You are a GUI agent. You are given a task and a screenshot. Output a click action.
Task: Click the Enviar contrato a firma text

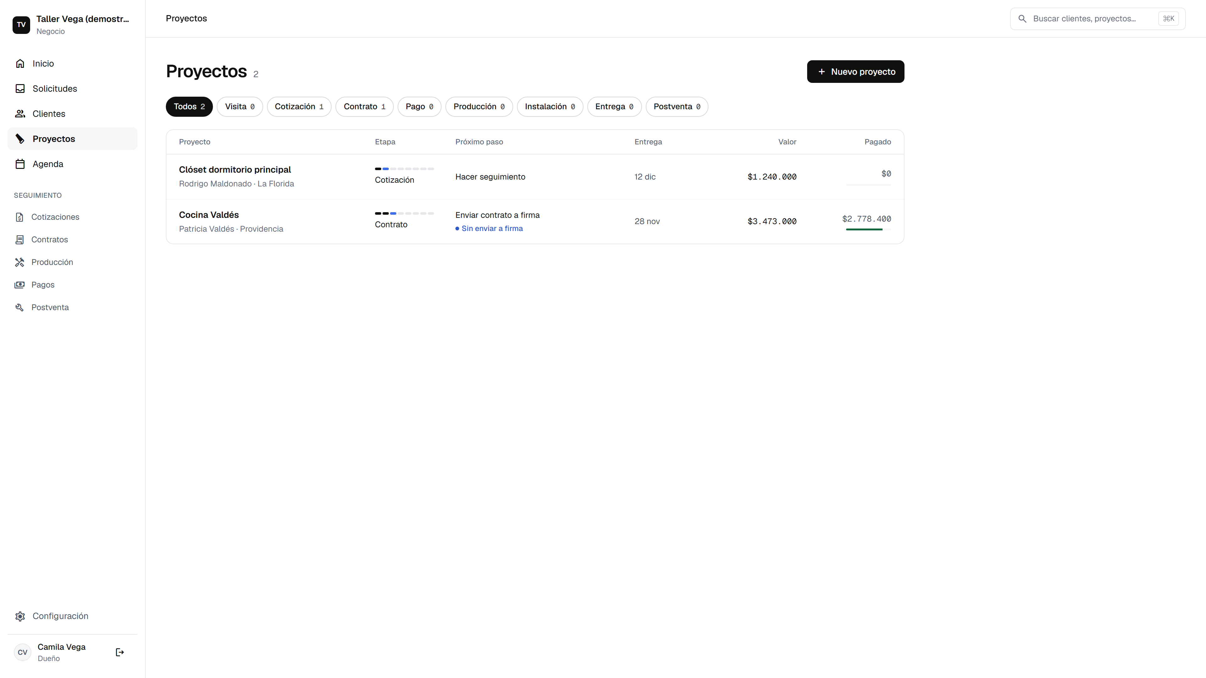pyautogui.click(x=497, y=215)
